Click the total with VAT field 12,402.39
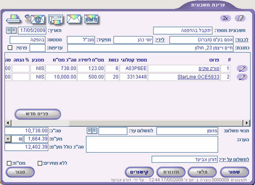The height and width of the screenshot is (185, 255). [27, 147]
